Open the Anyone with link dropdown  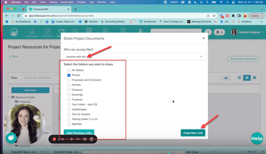[x=134, y=57]
